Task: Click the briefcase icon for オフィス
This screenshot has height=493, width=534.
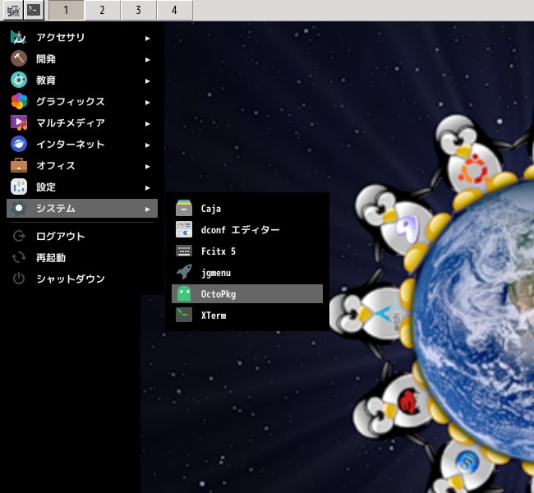Action: click(x=19, y=166)
